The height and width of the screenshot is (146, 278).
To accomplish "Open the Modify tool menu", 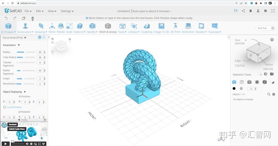I will pyautogui.click(x=92, y=28).
